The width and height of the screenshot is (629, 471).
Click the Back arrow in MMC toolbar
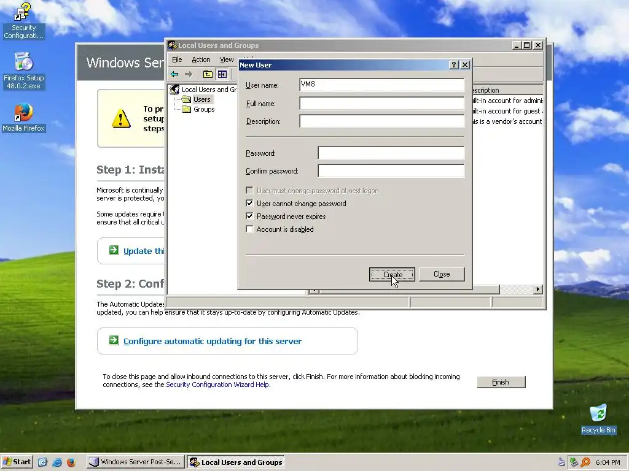[174, 74]
